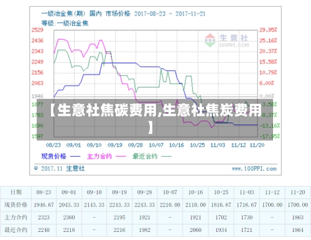311x240 pixels.
Task: Click the 10/25 date on the x-axis
Action: pyautogui.click(x=197, y=145)
